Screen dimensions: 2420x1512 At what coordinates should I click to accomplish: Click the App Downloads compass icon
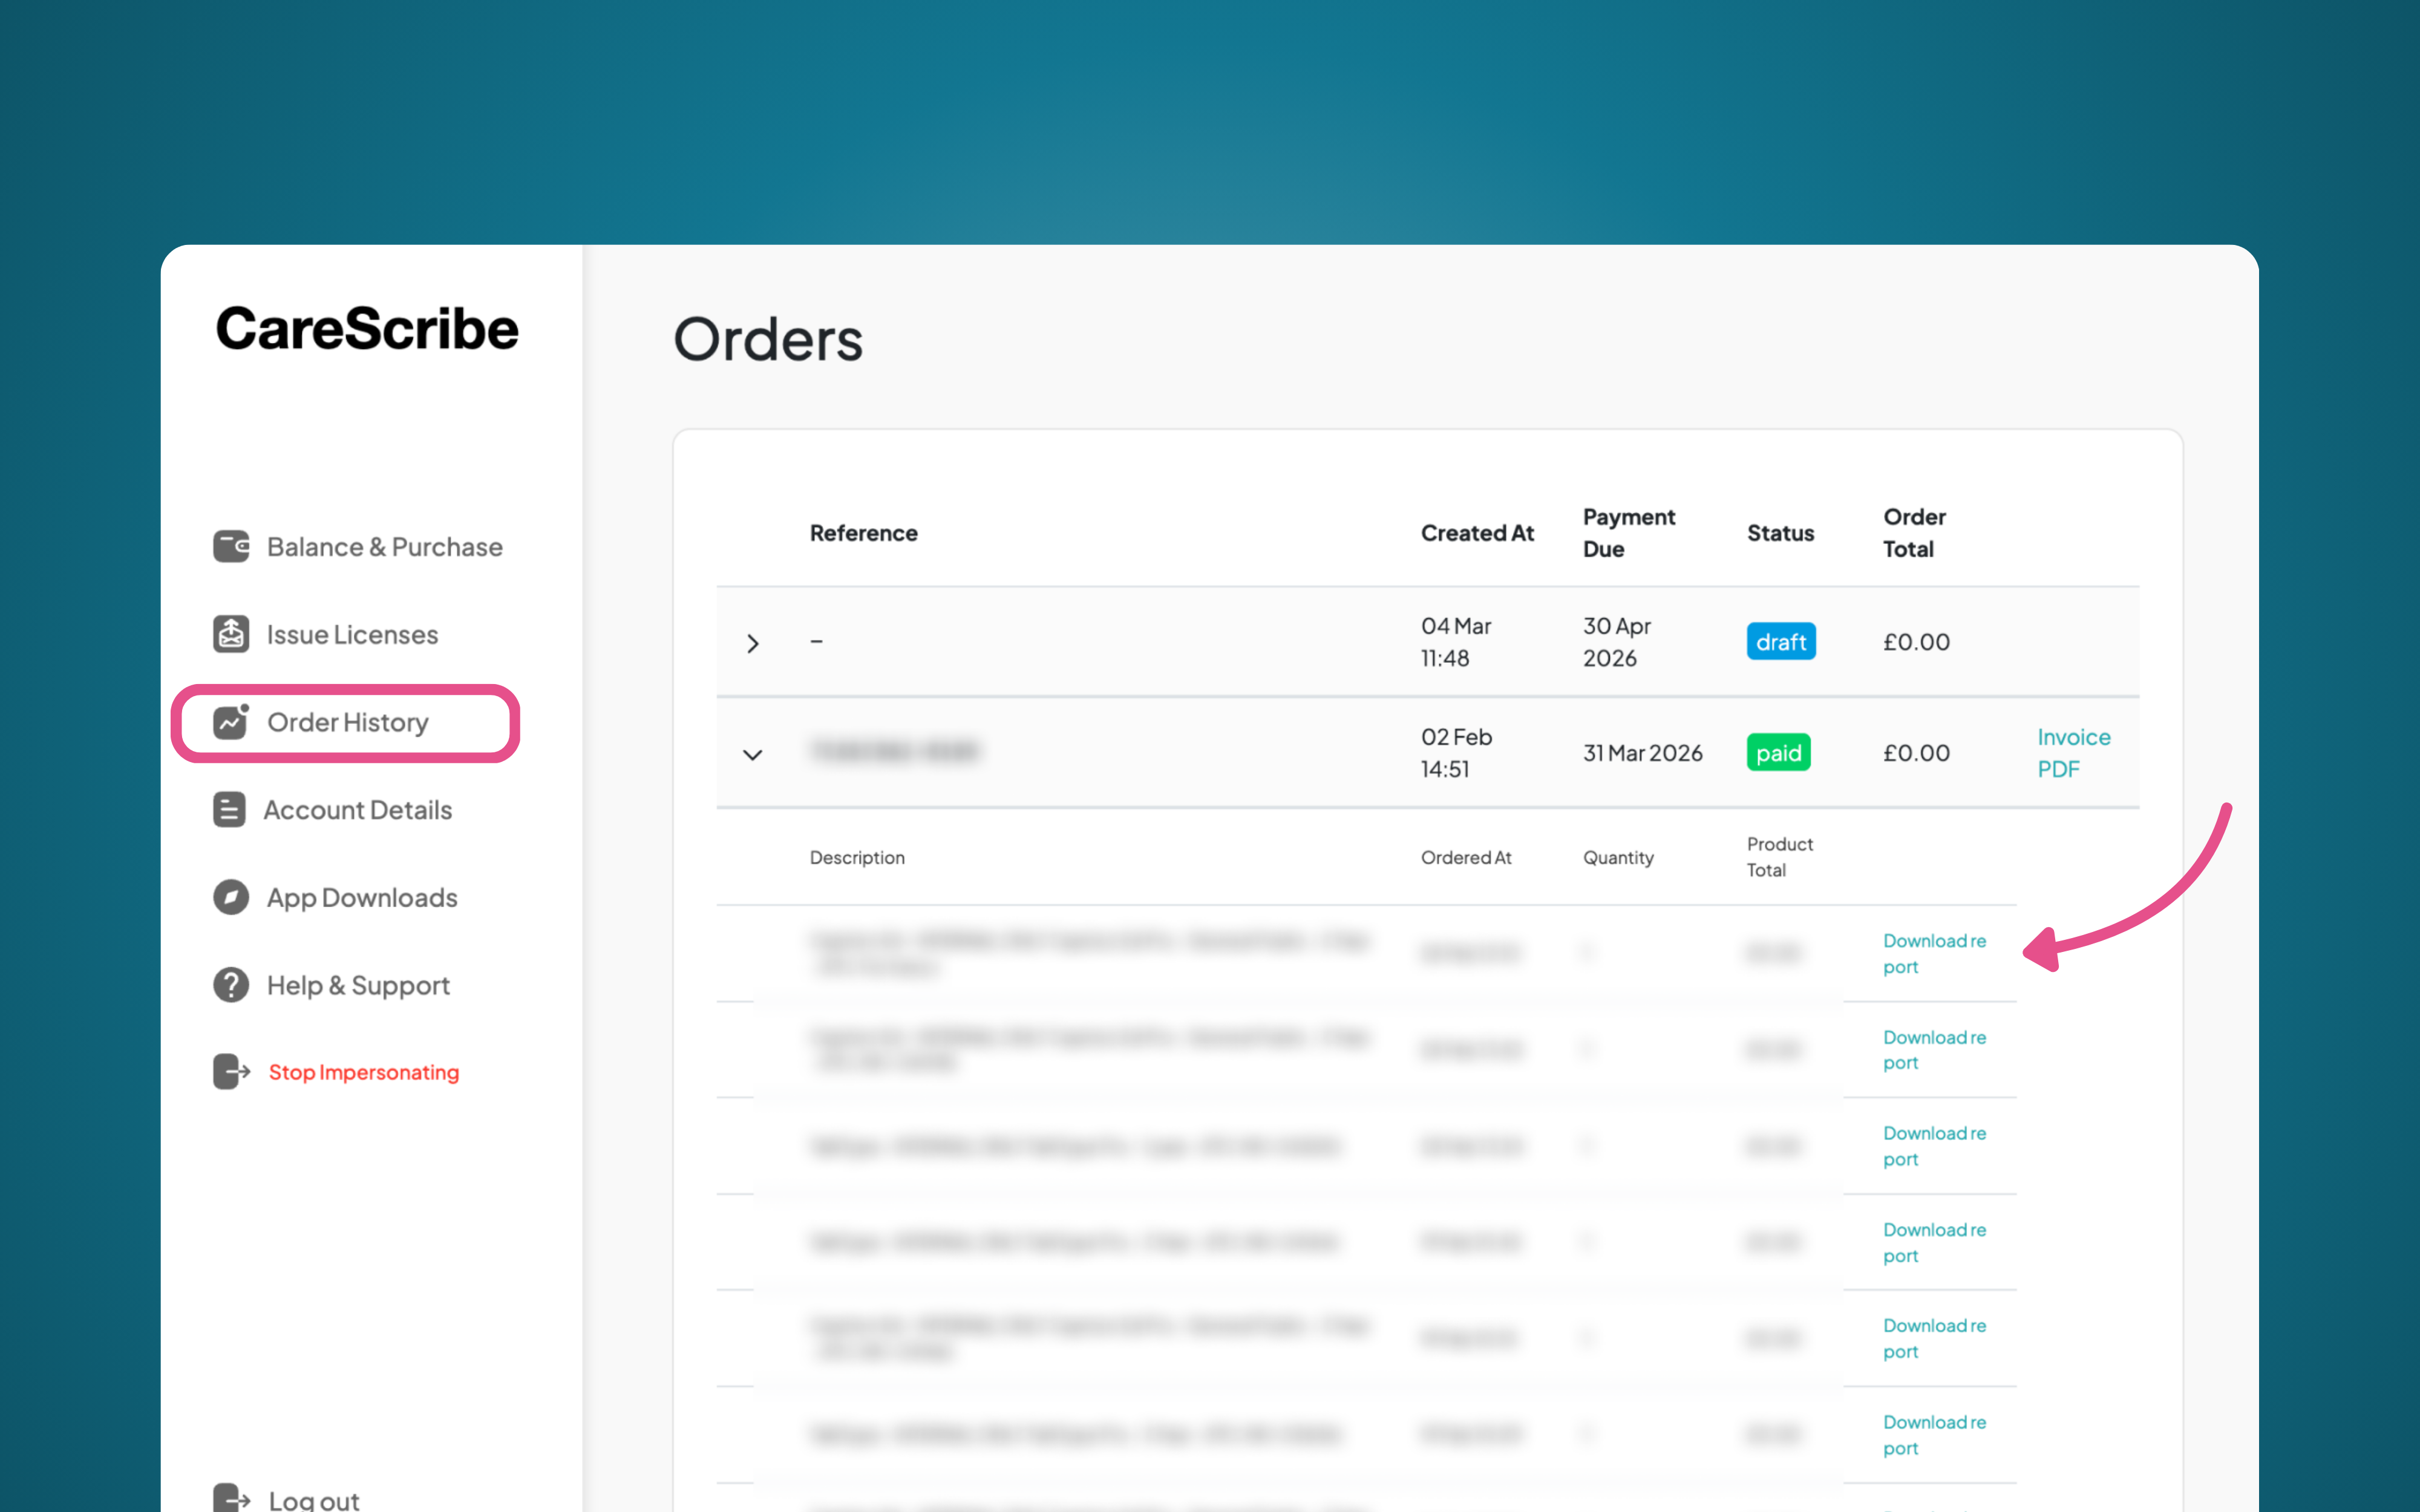[231, 897]
